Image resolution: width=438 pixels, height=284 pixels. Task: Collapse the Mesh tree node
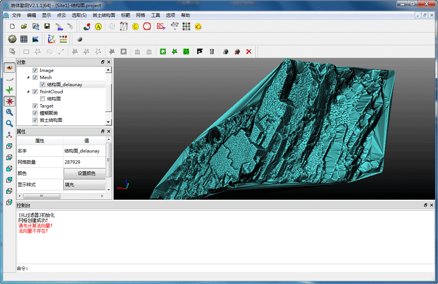coord(28,78)
